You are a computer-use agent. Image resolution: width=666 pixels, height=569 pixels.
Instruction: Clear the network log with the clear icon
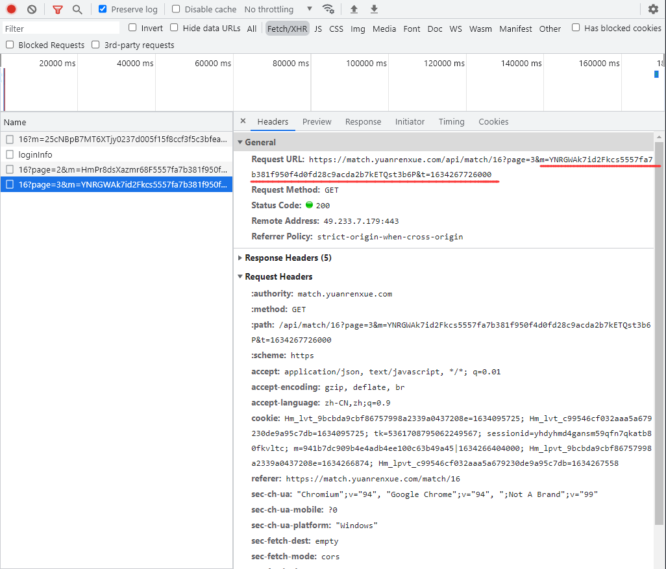click(x=32, y=9)
